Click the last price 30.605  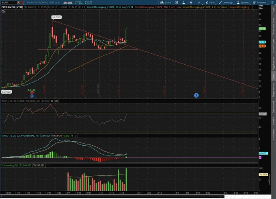[68, 3]
